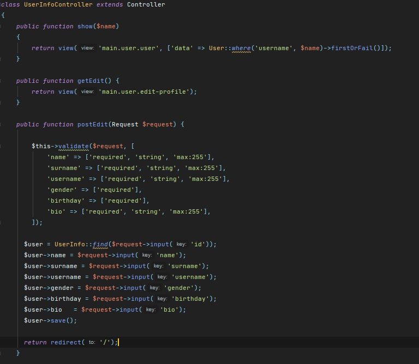The height and width of the screenshot is (364, 419).
Task: Click $user->bio assignment target
Action: 43,310
